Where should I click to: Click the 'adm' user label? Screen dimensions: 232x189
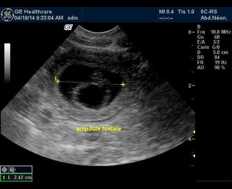[72, 18]
